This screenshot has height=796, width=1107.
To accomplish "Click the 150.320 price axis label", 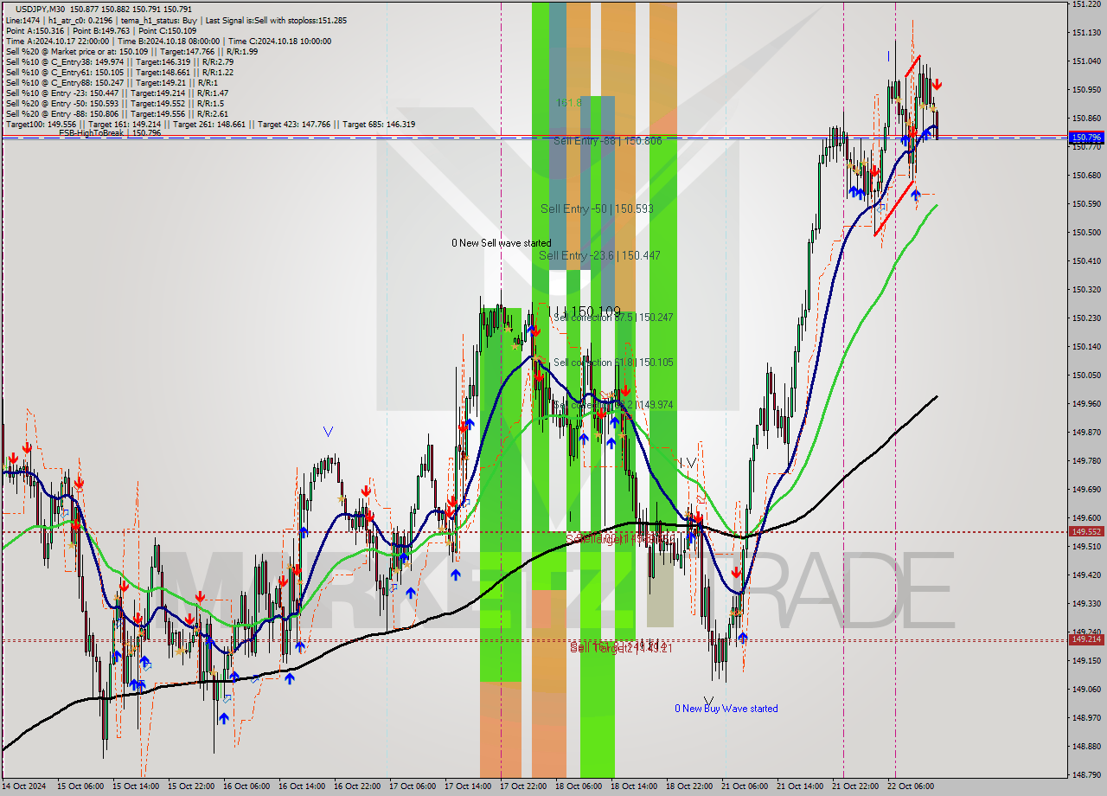I will coord(1086,289).
